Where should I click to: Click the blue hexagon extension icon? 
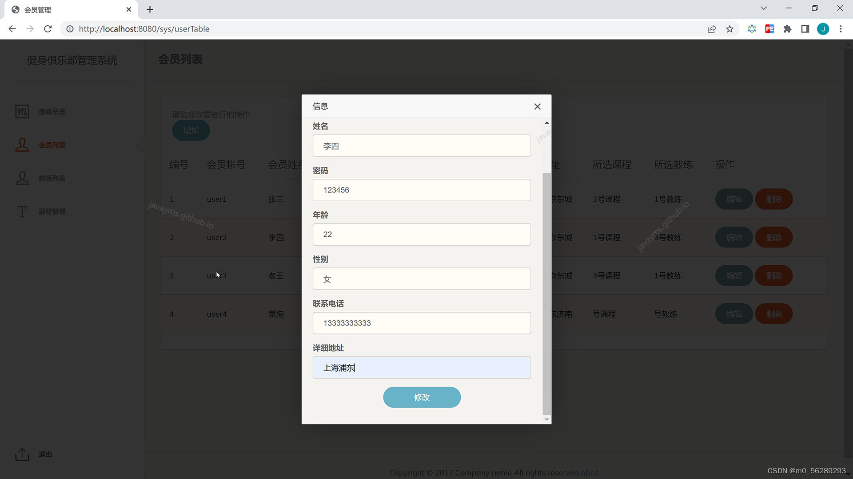click(x=752, y=29)
